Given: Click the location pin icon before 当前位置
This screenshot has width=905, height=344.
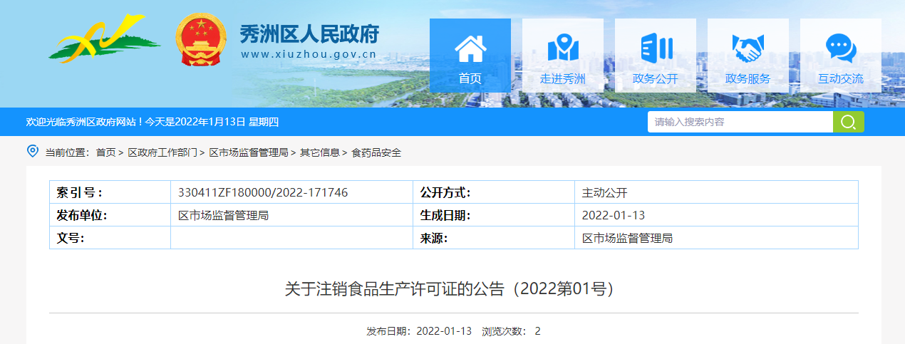Looking at the screenshot, I should coord(32,151).
